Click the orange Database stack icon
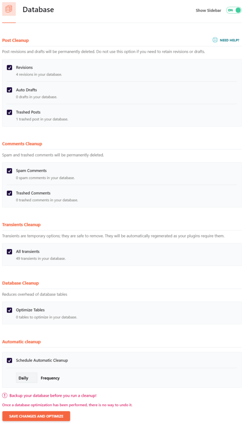The height and width of the screenshot is (423, 243). click(x=9, y=9)
